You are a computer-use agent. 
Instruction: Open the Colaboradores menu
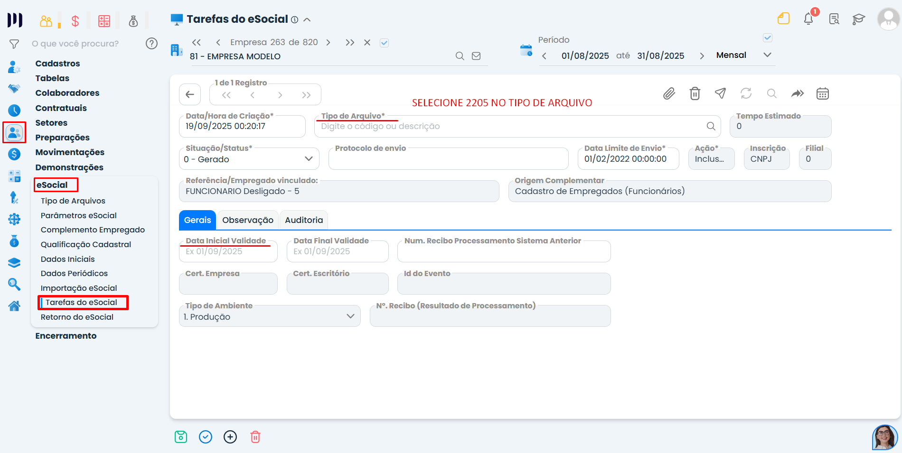coord(67,93)
